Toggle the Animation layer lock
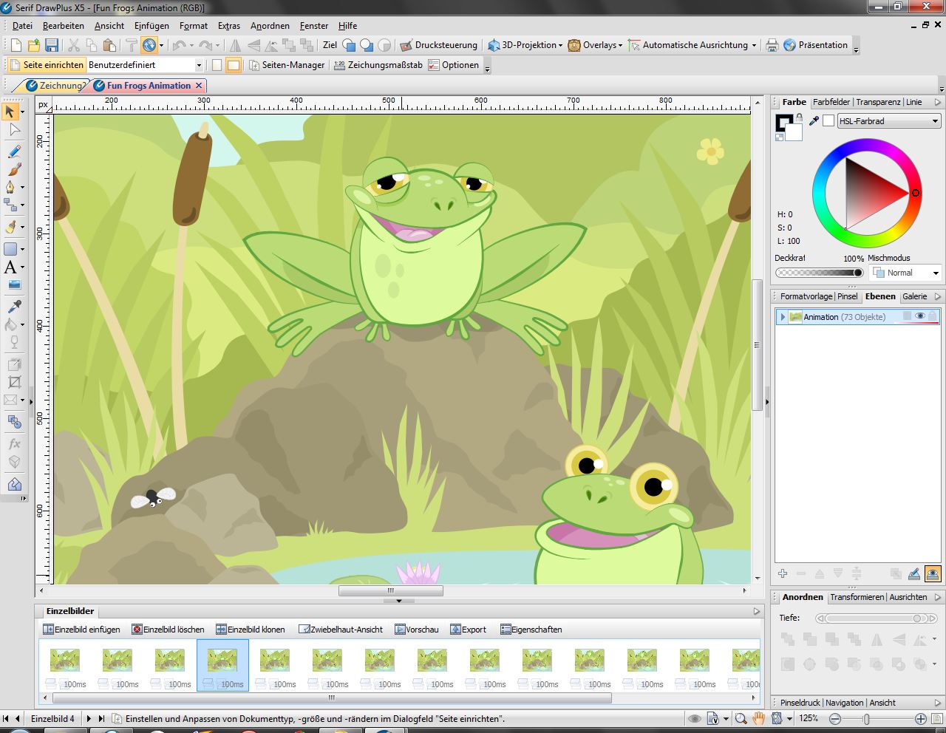946x733 pixels. 933,316
